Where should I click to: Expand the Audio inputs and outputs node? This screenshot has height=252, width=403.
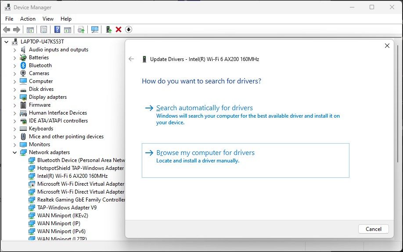tap(14, 50)
